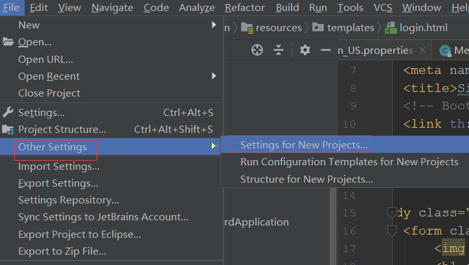469x265 pixels.
Task: Click the <img tag on line 17
Action: click(450, 248)
